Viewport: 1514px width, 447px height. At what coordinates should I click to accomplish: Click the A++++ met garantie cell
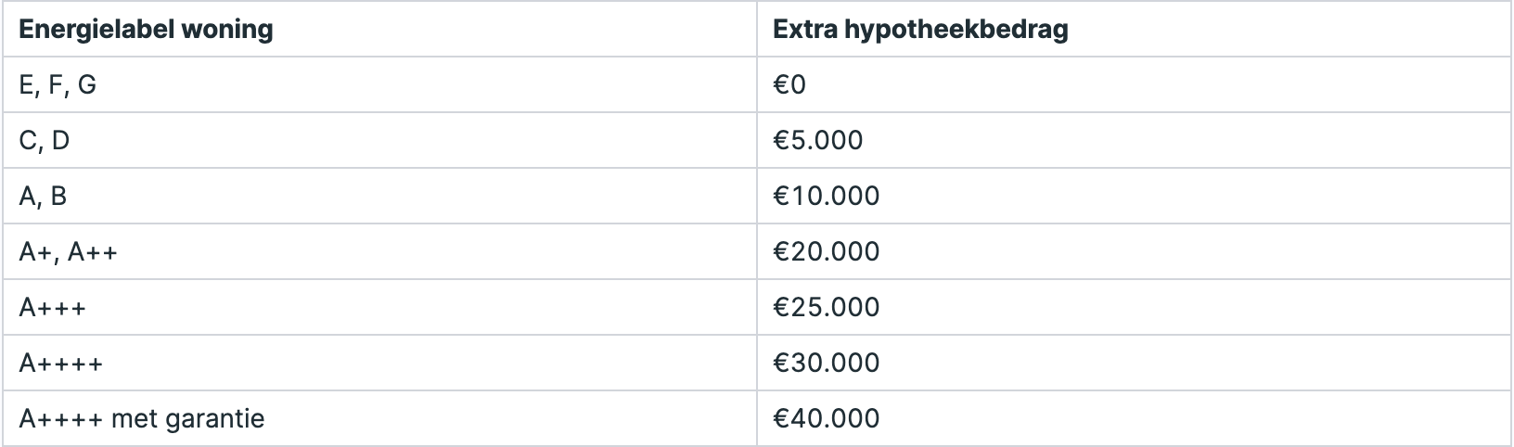point(378,418)
